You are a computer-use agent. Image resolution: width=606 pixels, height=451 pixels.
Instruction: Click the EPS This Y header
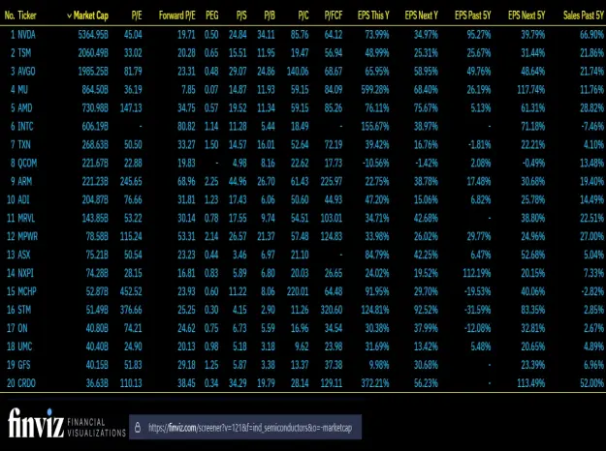coord(373,15)
